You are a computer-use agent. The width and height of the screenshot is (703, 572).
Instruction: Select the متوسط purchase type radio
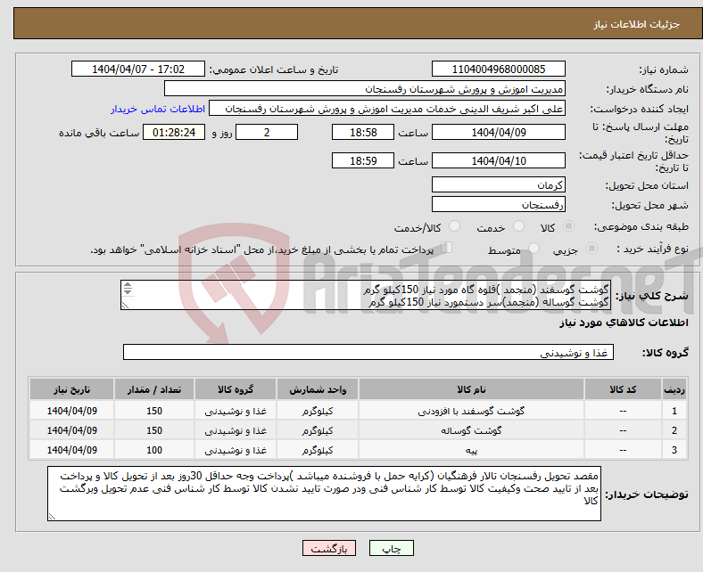point(533,249)
